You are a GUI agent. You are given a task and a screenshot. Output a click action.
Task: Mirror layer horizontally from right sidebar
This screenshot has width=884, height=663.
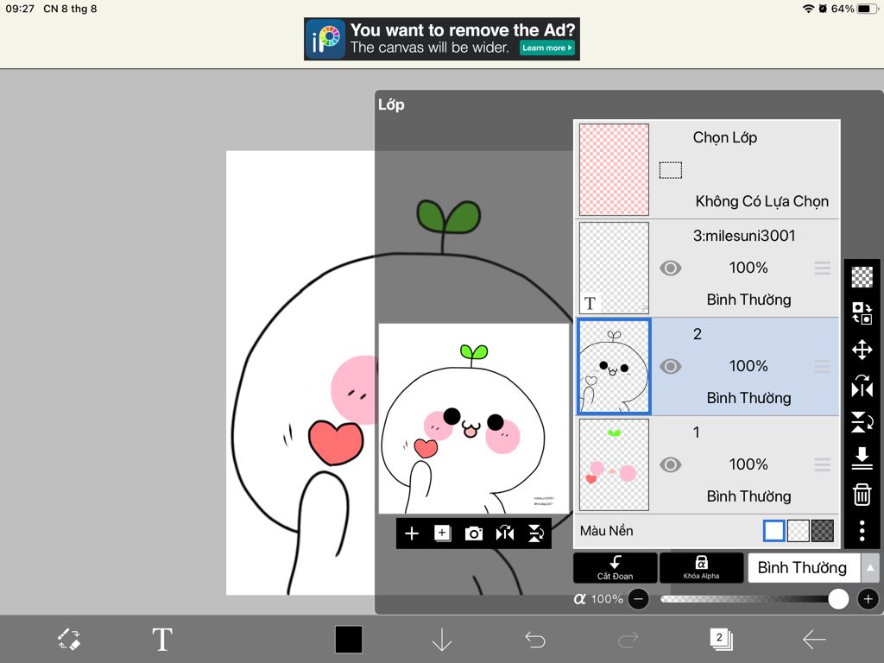point(862,386)
